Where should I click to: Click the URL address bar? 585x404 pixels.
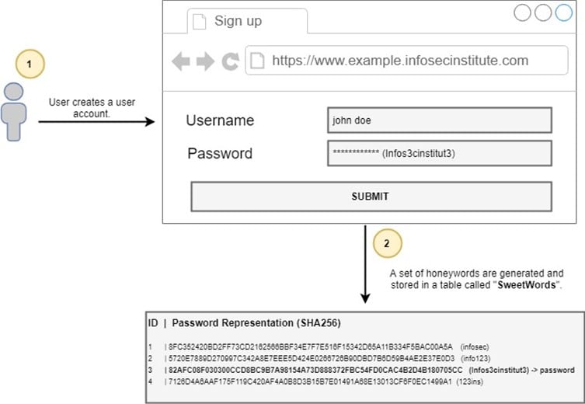404,61
